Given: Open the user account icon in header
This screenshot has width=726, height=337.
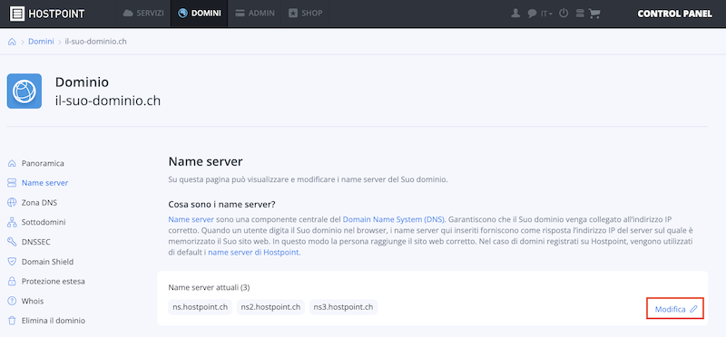Looking at the screenshot, I should coord(515,14).
